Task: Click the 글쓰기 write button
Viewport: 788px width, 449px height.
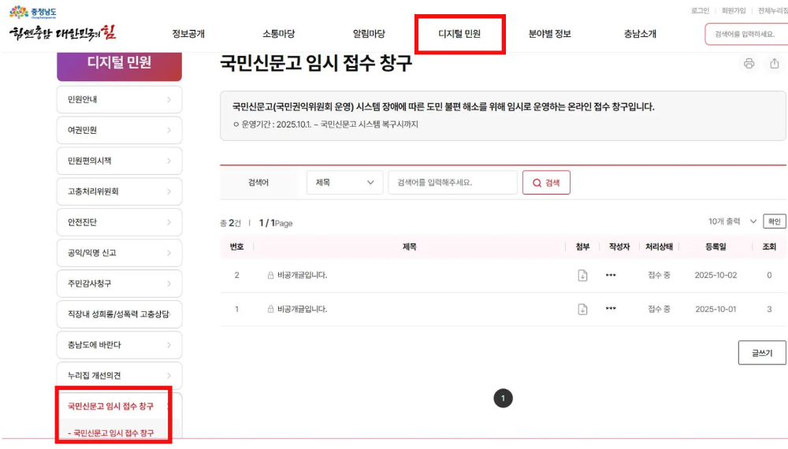Action: coord(761,353)
